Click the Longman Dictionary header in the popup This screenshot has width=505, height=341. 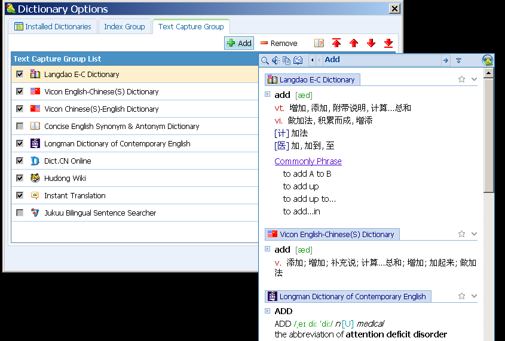pos(348,296)
